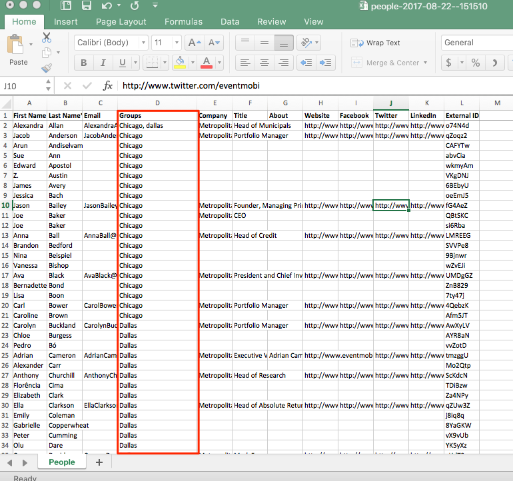Toggle center text alignment
This screenshot has width=513, height=481.
pos(264,63)
